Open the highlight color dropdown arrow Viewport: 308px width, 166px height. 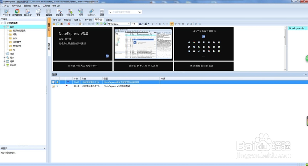click(148, 24)
